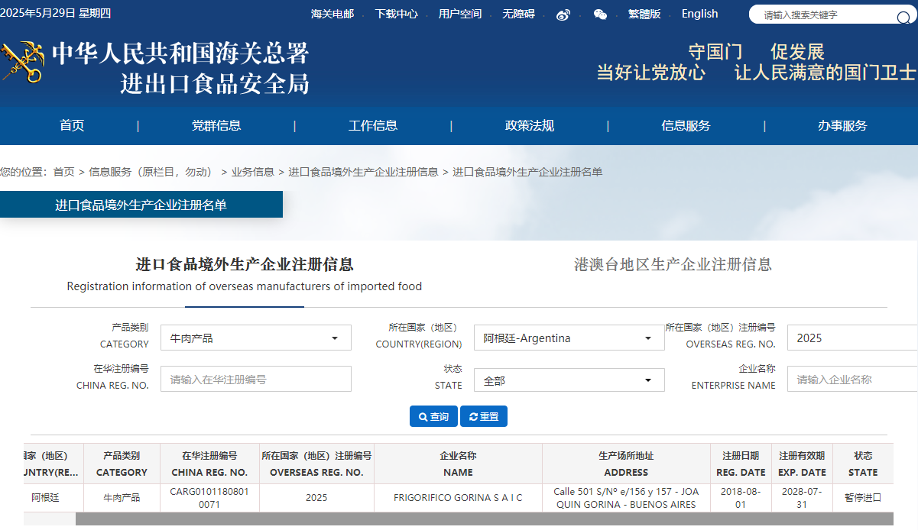Click the Weibo icon in top bar
Screen dimensions: 918x530
(563, 15)
